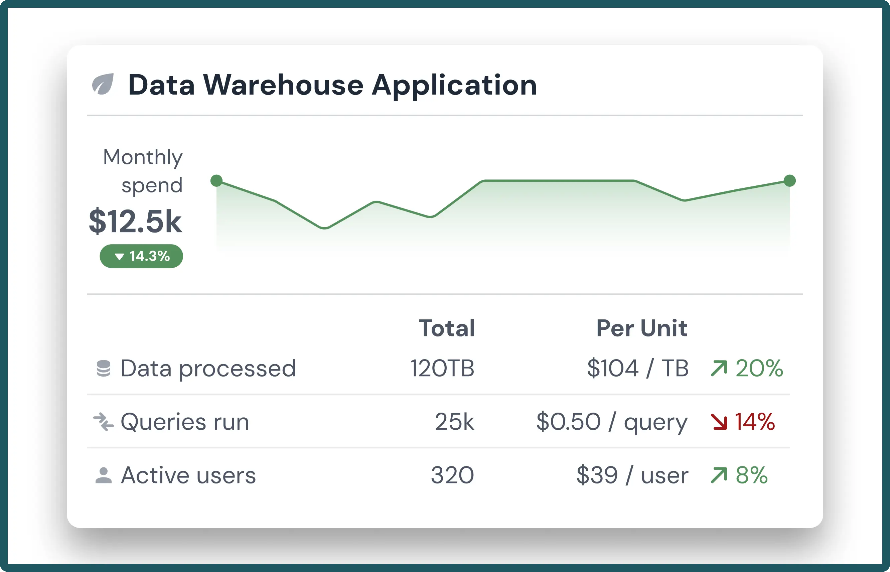This screenshot has height=572, width=890.
Task: Select the Data processed row label
Action: pyautogui.click(x=208, y=369)
